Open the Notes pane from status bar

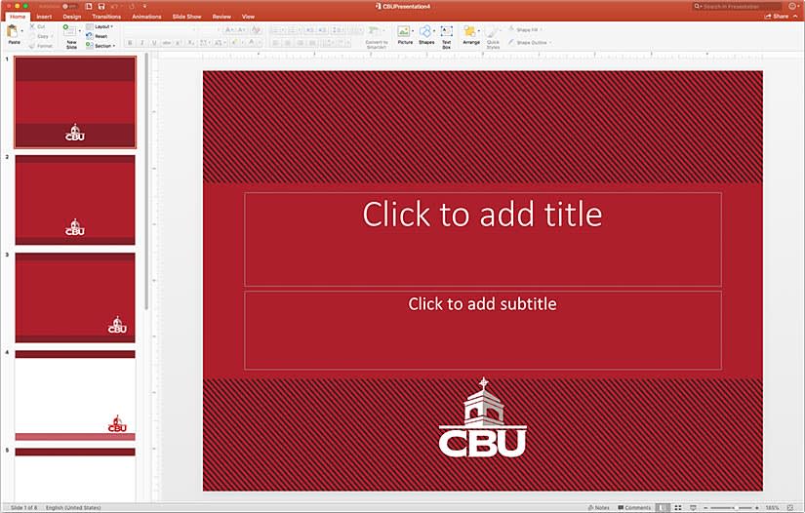click(x=598, y=507)
